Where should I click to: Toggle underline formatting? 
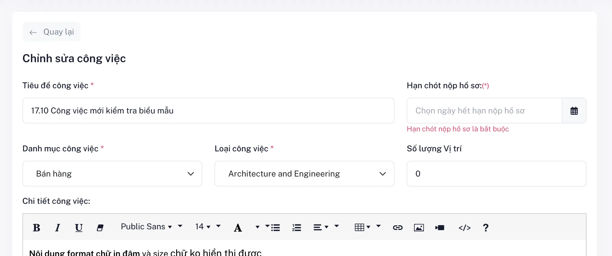pyautogui.click(x=79, y=227)
